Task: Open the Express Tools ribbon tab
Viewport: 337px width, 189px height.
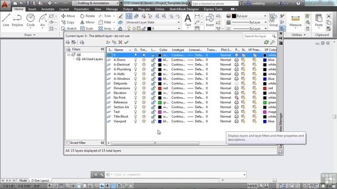Action: coord(213,9)
